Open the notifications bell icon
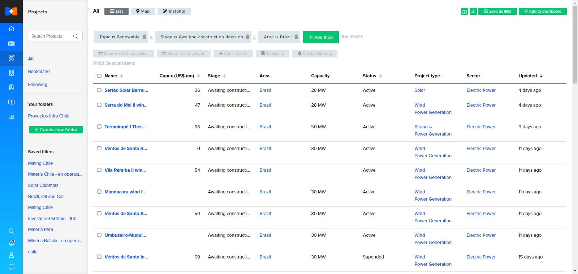578x274 pixels. [x=11, y=243]
